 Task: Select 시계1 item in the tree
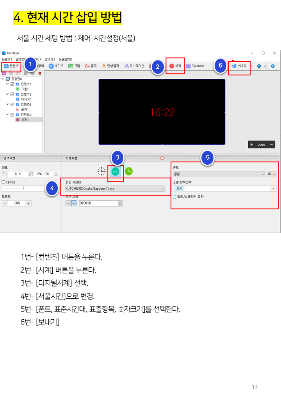coord(25,120)
